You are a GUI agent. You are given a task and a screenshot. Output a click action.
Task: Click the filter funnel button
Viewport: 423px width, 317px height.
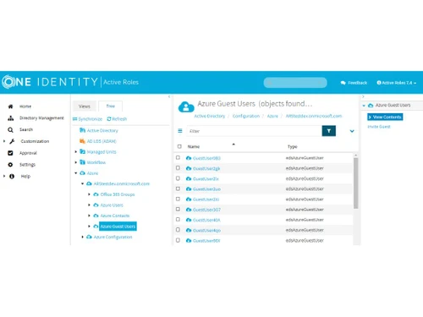(x=329, y=131)
